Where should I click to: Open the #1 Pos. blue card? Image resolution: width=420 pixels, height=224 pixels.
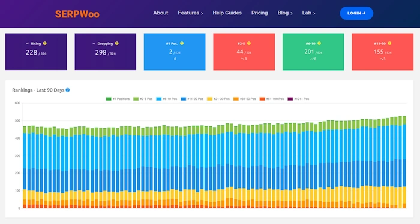coord(175,52)
